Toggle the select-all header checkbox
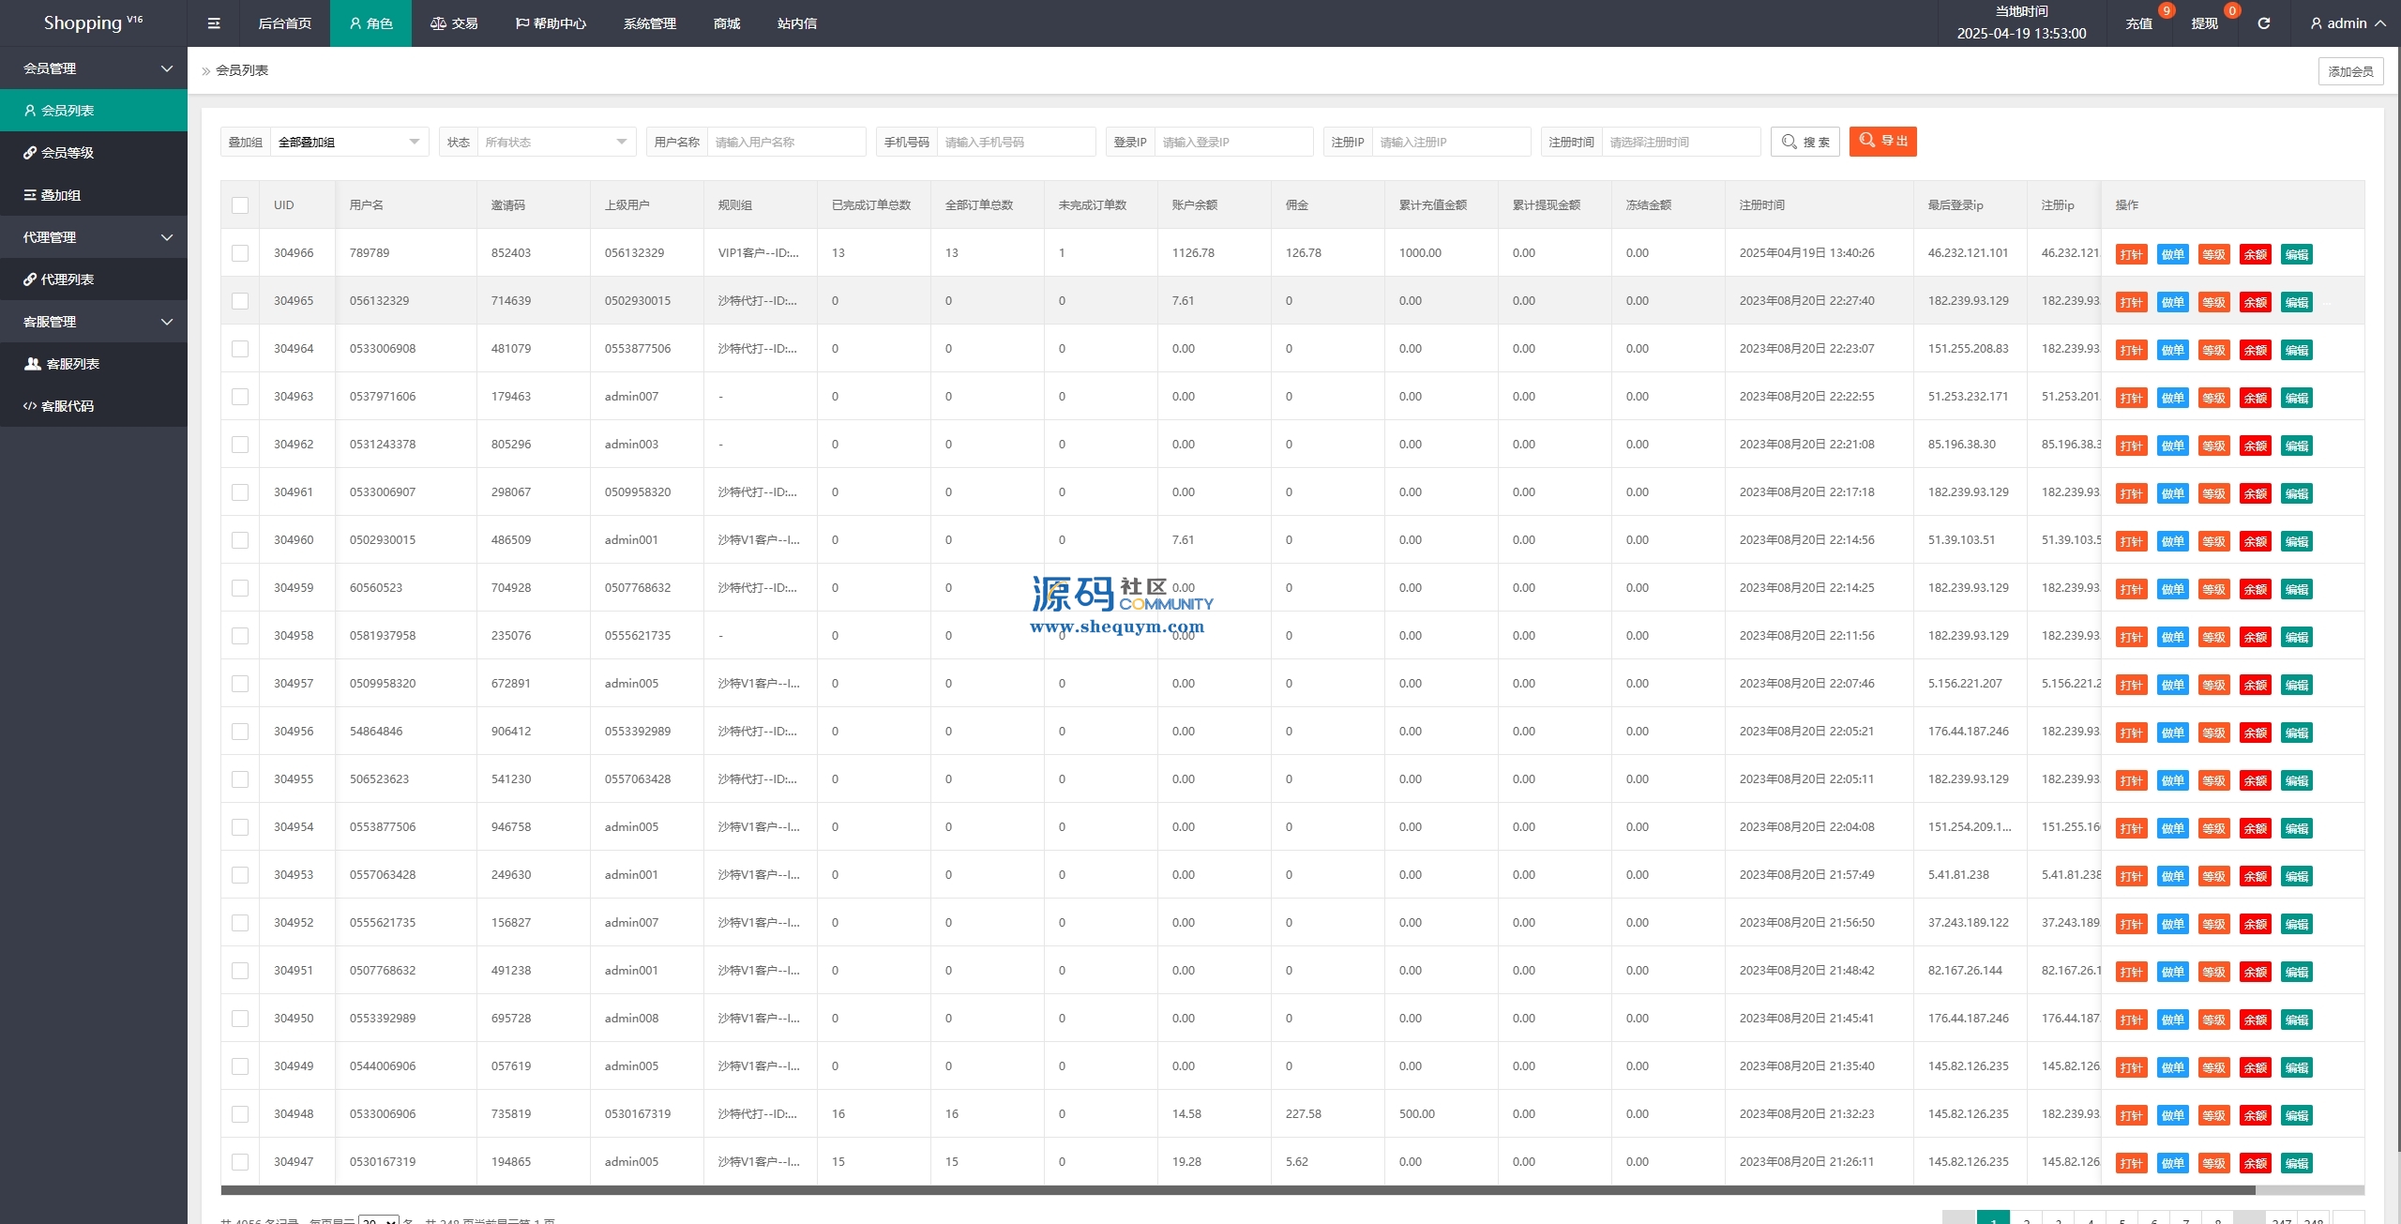This screenshot has width=2401, height=1224. (x=240, y=205)
